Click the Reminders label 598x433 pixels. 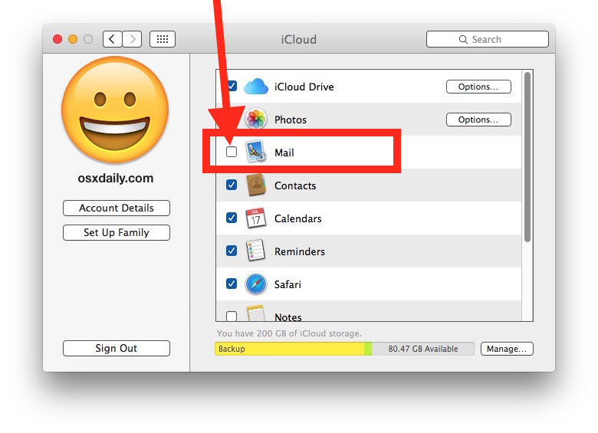coord(299,251)
